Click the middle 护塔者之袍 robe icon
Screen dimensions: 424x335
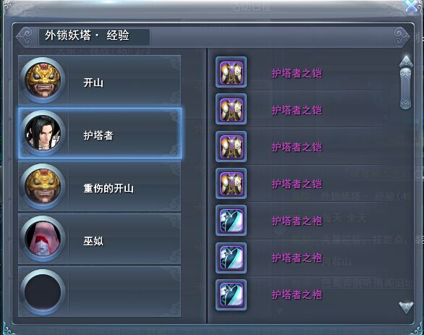[232, 258]
